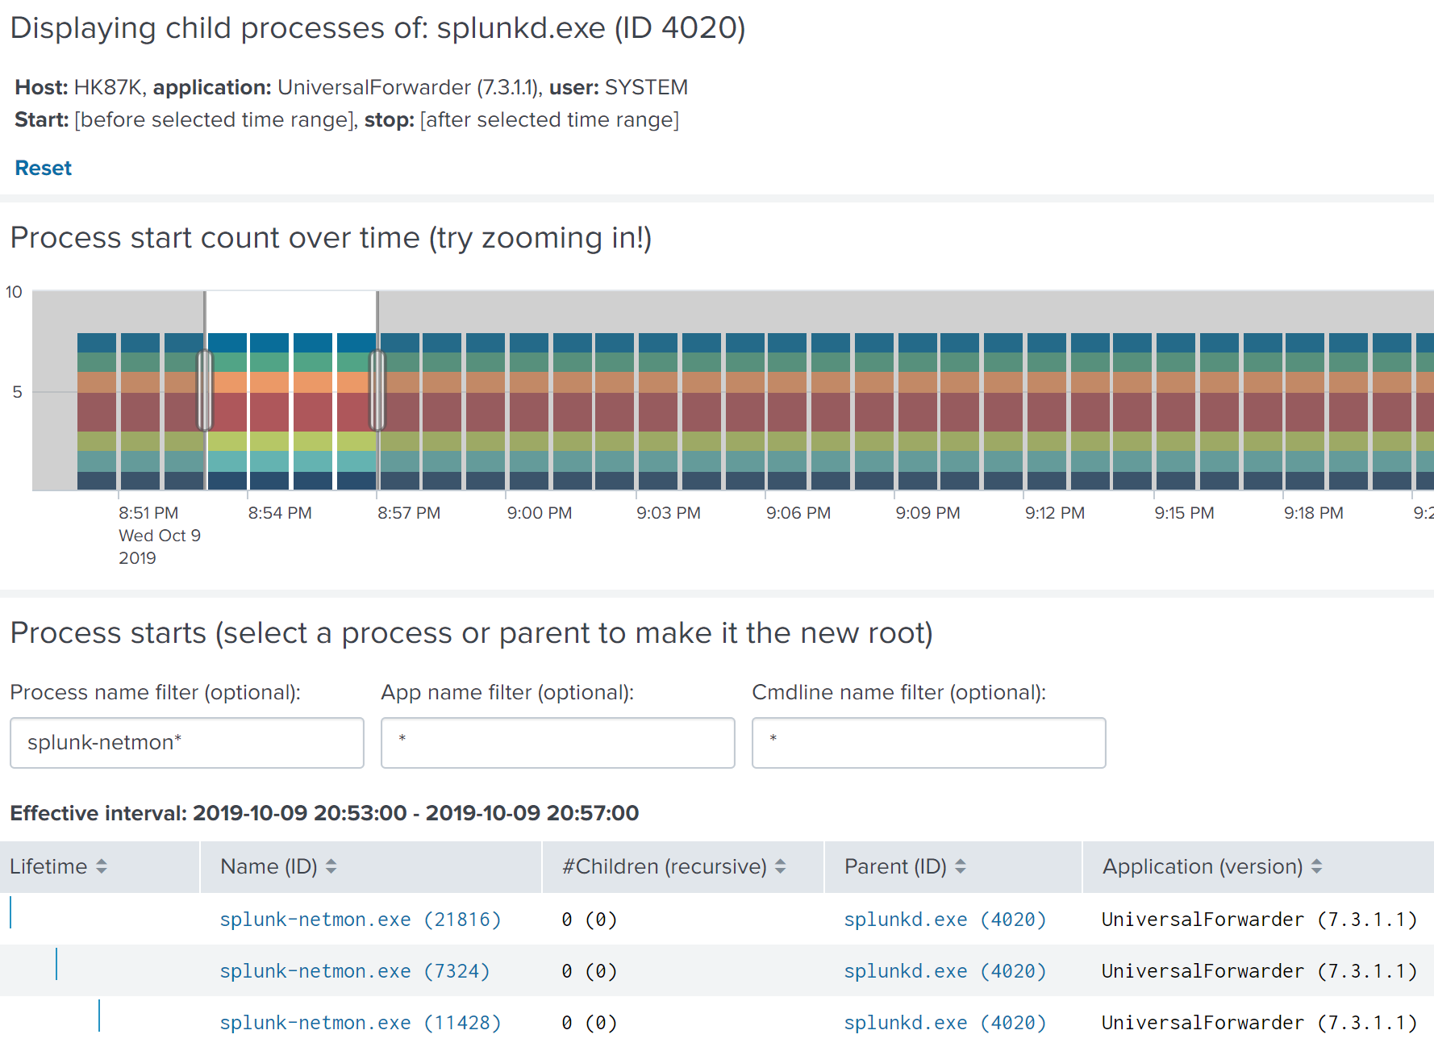Click the 9:15 PM axis label
This screenshot has height=1047, width=1434.
tap(1184, 513)
